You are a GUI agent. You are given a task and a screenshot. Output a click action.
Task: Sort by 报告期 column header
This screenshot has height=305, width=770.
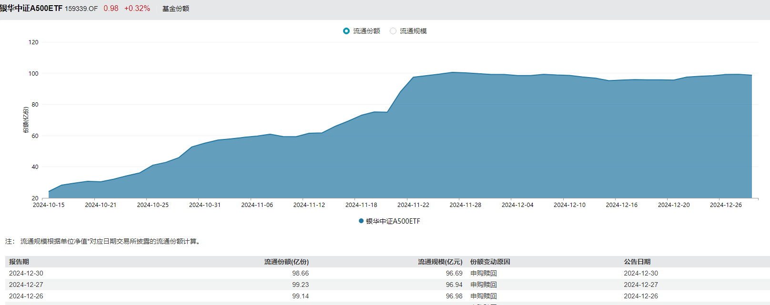coord(19,262)
